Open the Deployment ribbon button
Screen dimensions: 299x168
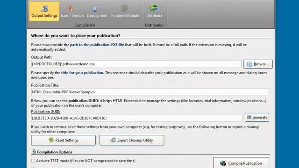pyautogui.click(x=97, y=11)
